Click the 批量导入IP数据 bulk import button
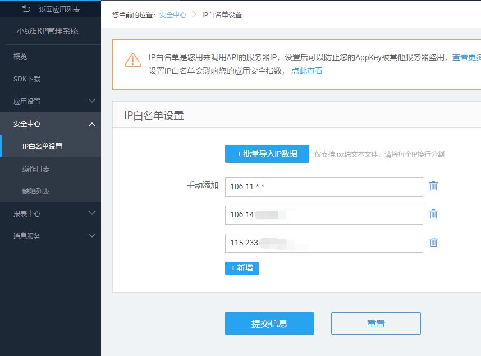The height and width of the screenshot is (356, 481). coord(267,153)
